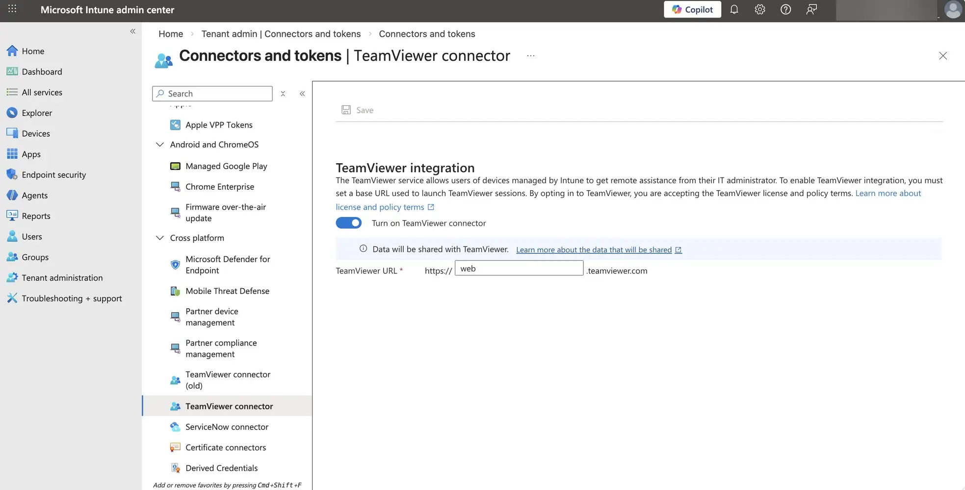Image resolution: width=965 pixels, height=490 pixels.
Task: Click the Chrome Enterprise icon
Action: click(x=175, y=187)
